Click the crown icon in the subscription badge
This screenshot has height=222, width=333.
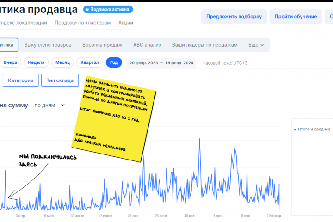pyautogui.click(x=87, y=9)
